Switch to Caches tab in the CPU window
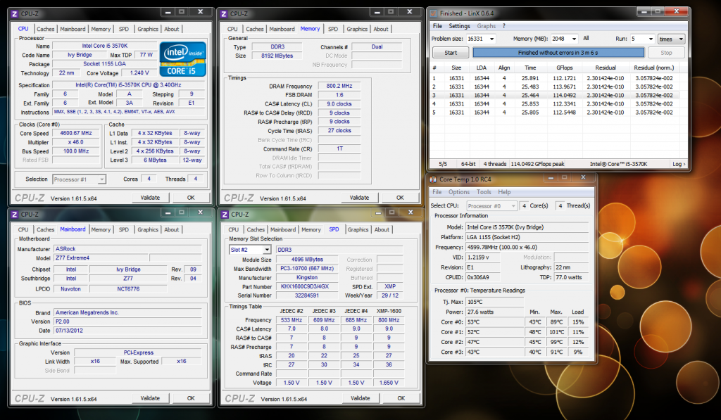 point(46,29)
